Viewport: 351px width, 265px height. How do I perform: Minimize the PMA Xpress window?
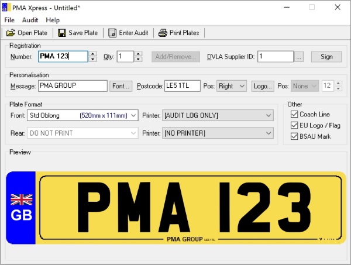[287, 8]
